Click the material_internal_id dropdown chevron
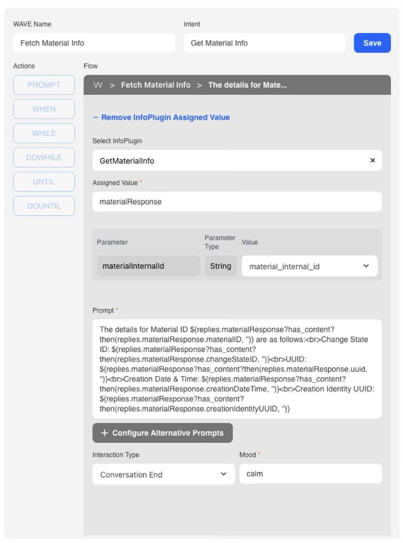Image resolution: width=403 pixels, height=543 pixels. pos(366,266)
